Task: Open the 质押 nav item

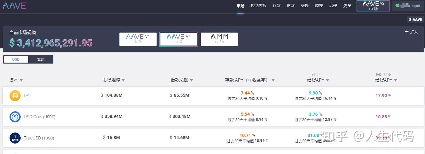Action: (x=319, y=6)
